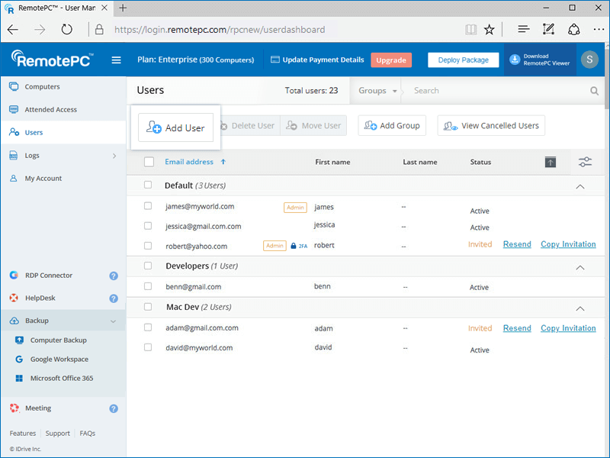The image size is (610, 458).
Task: Tick checkbox for benn@gmail.com
Action: point(149,286)
